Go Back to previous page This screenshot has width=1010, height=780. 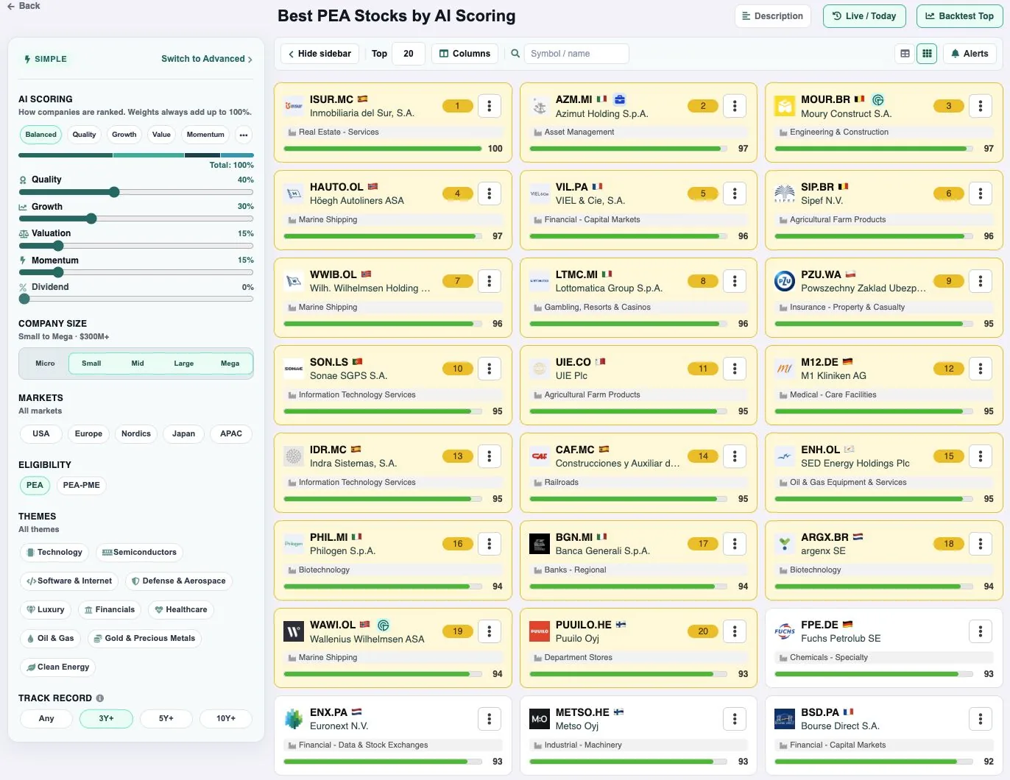pyautogui.click(x=24, y=6)
